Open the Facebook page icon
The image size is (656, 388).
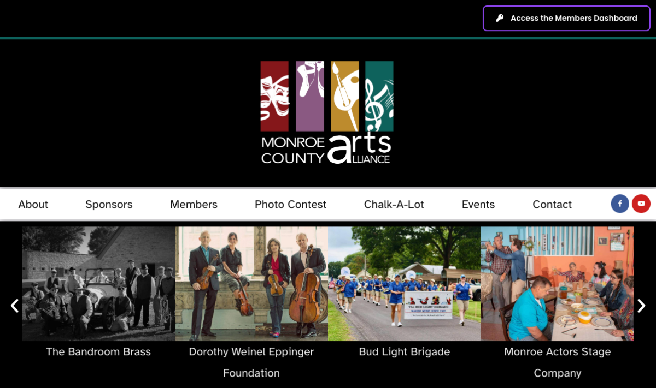coord(620,204)
